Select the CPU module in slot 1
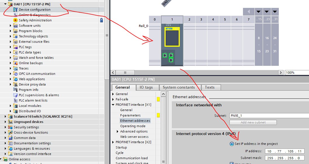 (172, 45)
